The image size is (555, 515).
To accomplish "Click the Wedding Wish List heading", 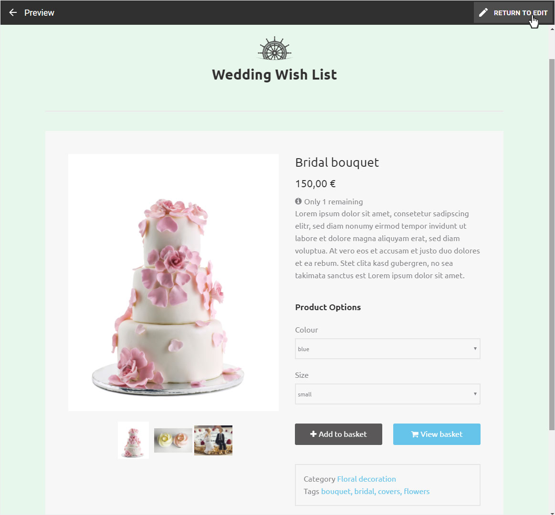I will (274, 75).
